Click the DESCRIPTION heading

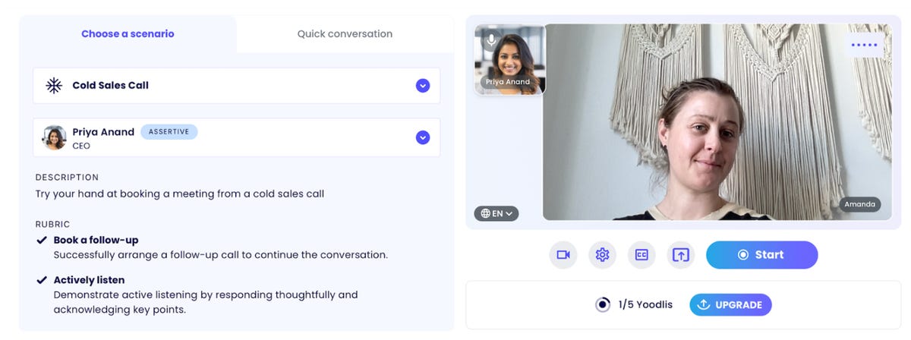click(67, 178)
